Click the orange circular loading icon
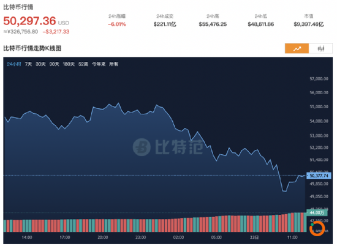337x246 pixels. point(317,228)
